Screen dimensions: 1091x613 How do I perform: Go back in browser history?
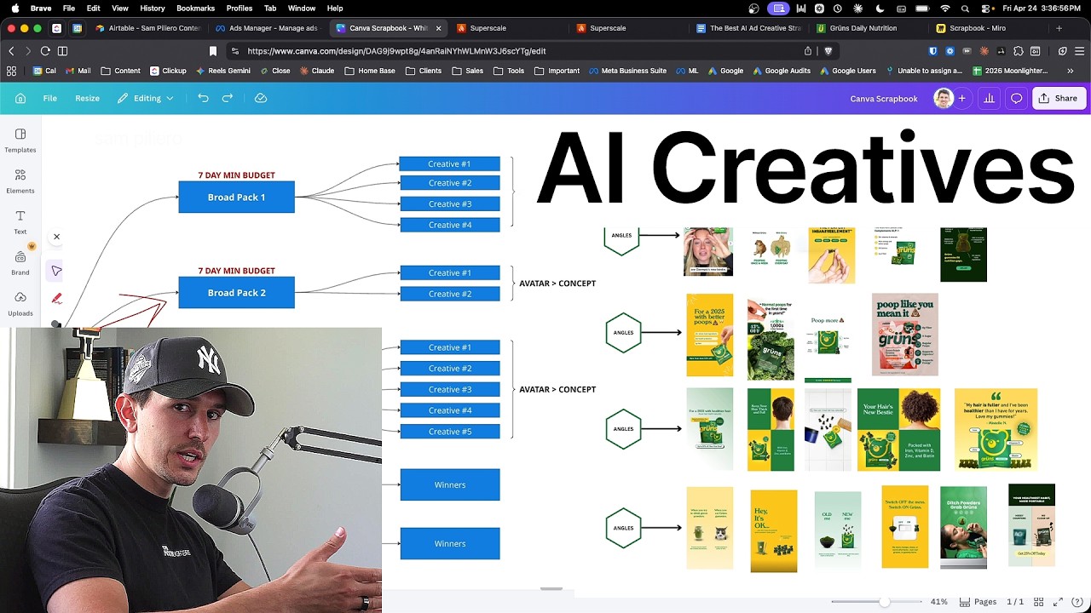point(11,51)
